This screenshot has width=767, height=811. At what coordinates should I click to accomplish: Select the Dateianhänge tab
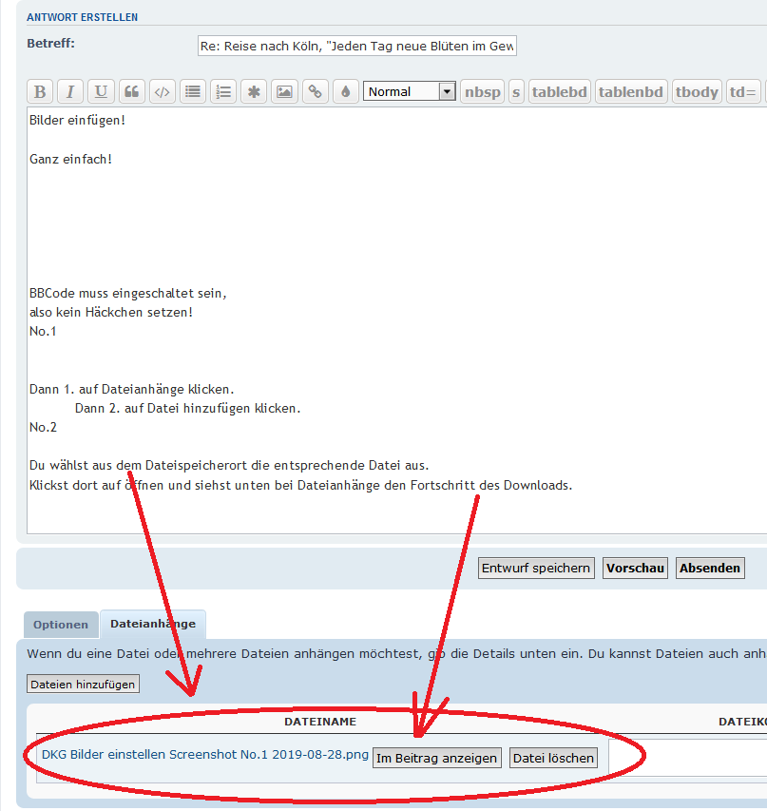click(153, 624)
